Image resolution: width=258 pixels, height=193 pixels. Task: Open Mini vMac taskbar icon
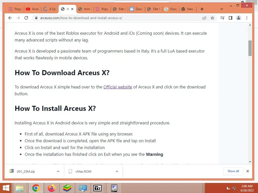pyautogui.click(x=114, y=188)
